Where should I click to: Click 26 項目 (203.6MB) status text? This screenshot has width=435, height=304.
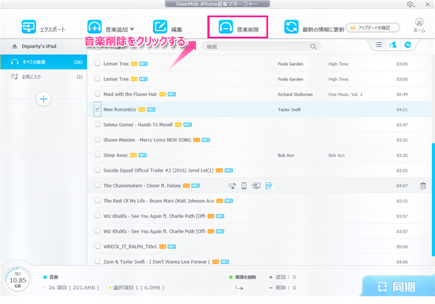pyautogui.click(x=74, y=288)
